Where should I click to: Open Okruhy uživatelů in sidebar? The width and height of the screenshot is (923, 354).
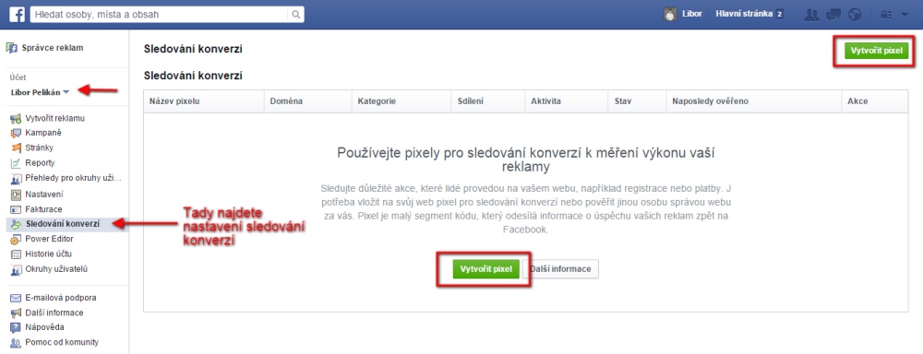tap(56, 269)
